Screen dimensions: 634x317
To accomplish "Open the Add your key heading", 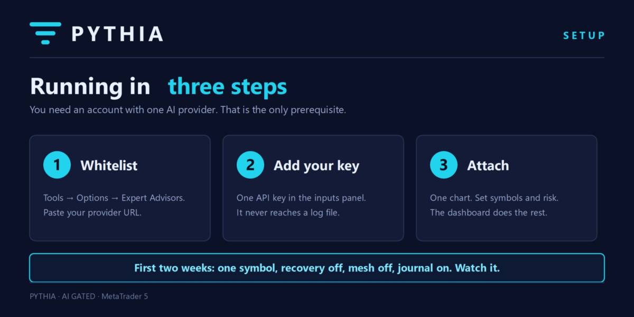I will click(316, 166).
